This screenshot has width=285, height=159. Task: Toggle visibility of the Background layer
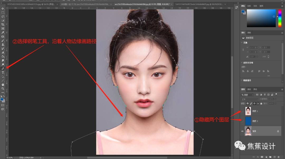[x=242, y=131]
